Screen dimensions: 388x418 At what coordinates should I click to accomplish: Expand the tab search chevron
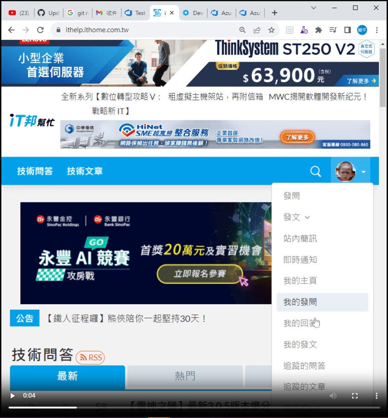point(313,8)
